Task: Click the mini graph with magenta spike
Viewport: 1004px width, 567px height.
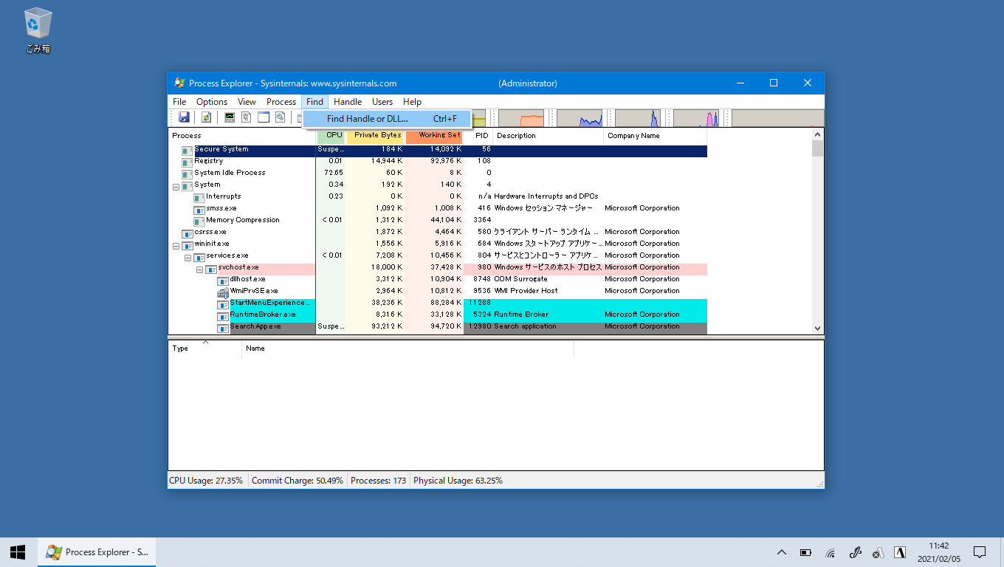Action: (696, 118)
